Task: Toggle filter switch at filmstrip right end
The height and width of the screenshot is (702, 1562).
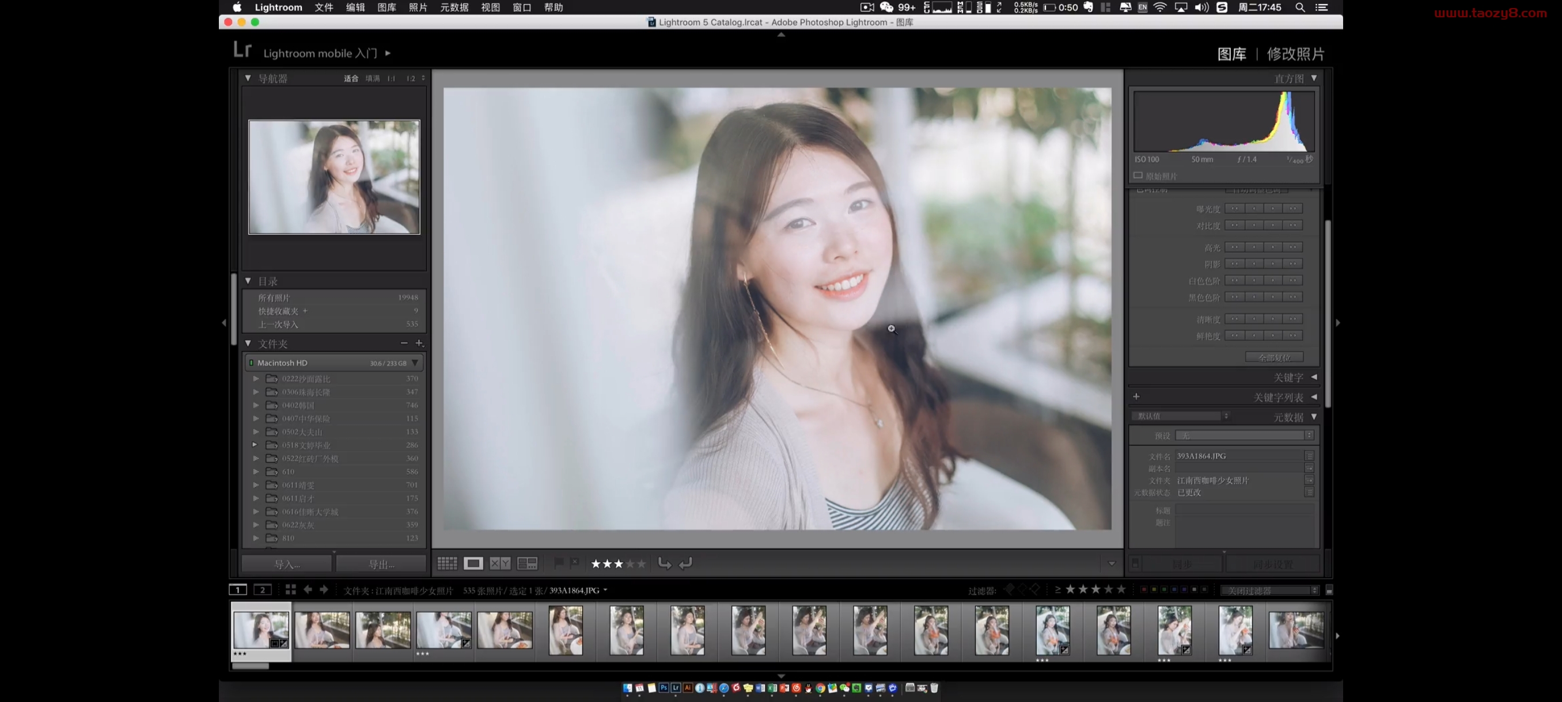Action: [x=1329, y=590]
